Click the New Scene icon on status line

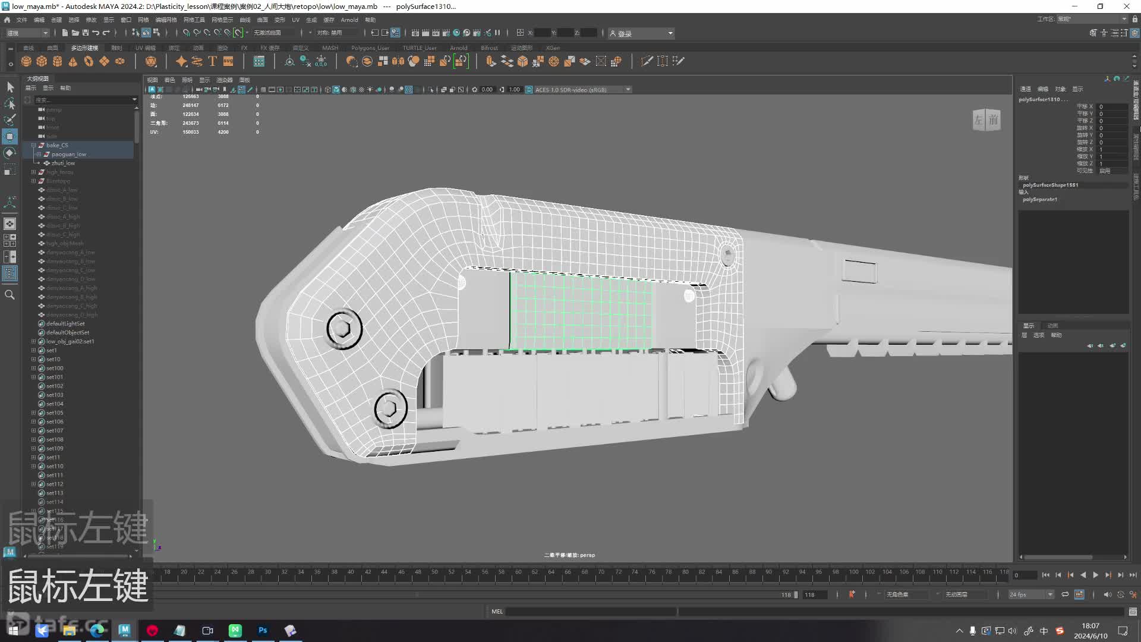coord(65,33)
